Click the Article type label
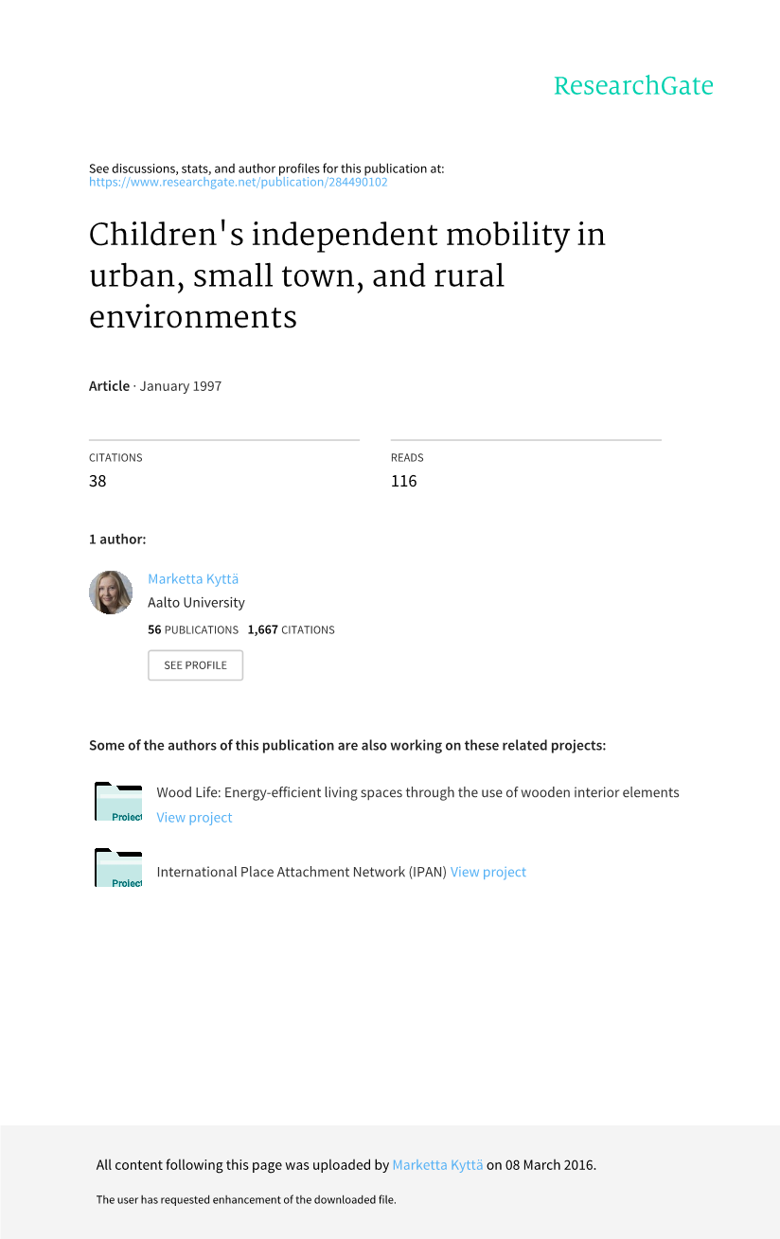 (x=109, y=386)
